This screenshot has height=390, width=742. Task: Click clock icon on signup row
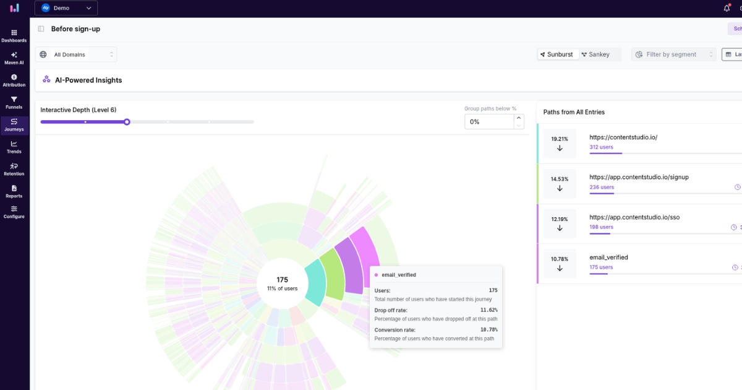click(x=737, y=187)
